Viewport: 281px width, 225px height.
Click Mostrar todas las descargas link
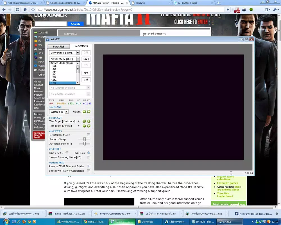click(255, 214)
